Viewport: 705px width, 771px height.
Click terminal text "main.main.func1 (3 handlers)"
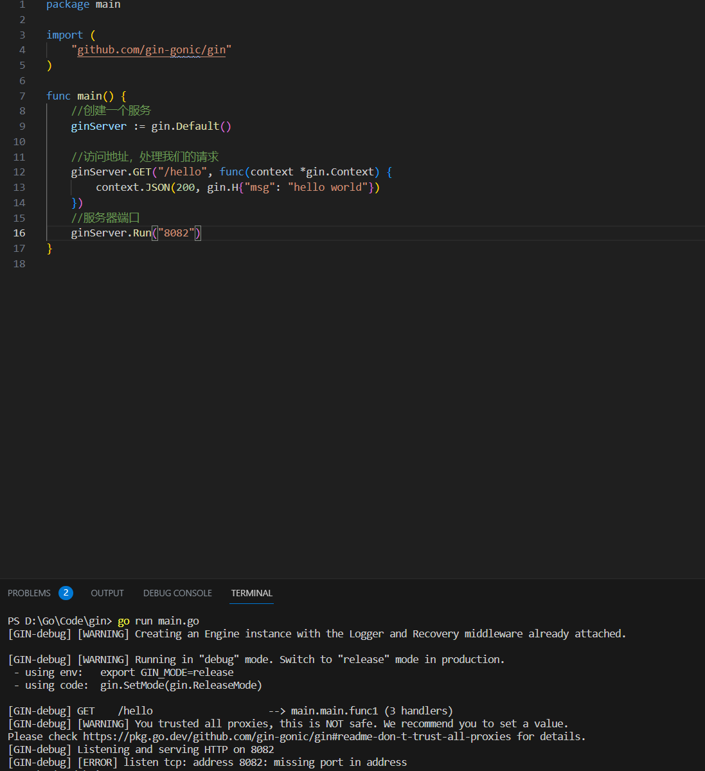click(372, 711)
